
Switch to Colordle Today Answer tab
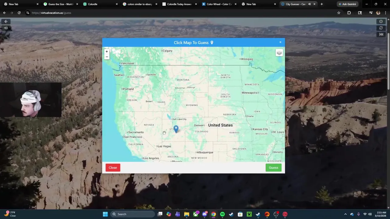[x=179, y=4]
